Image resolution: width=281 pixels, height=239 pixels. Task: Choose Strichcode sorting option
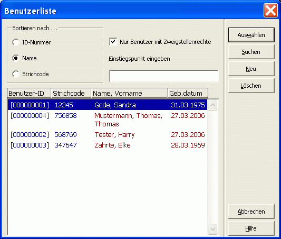pos(16,74)
